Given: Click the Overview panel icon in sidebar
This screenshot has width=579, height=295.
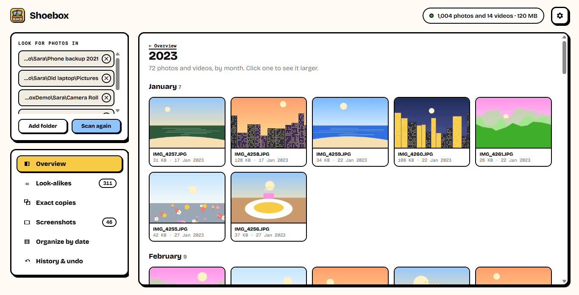Looking at the screenshot, I should (27, 164).
